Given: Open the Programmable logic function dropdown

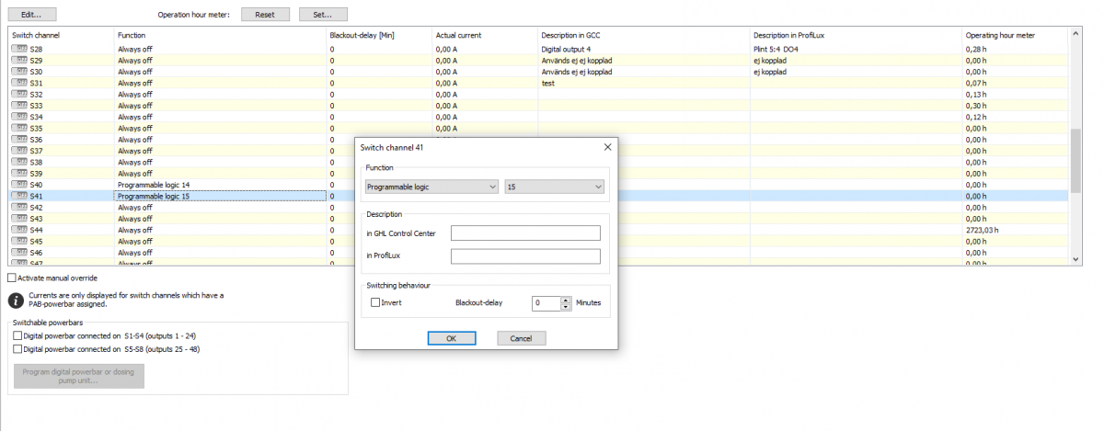Looking at the screenshot, I should point(431,187).
